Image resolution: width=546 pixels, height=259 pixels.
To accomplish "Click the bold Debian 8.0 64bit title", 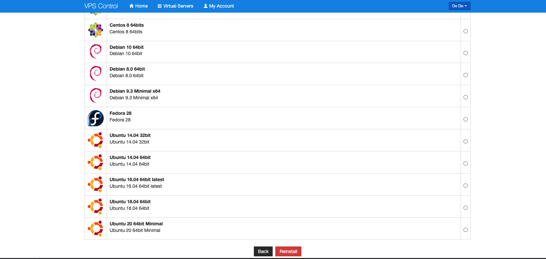I will (127, 69).
